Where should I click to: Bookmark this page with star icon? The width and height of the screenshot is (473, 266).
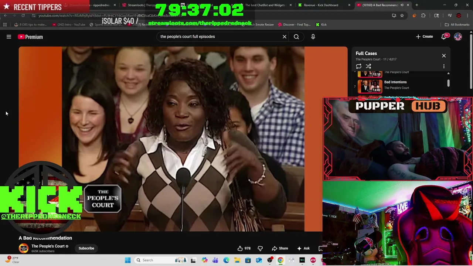[402, 16]
